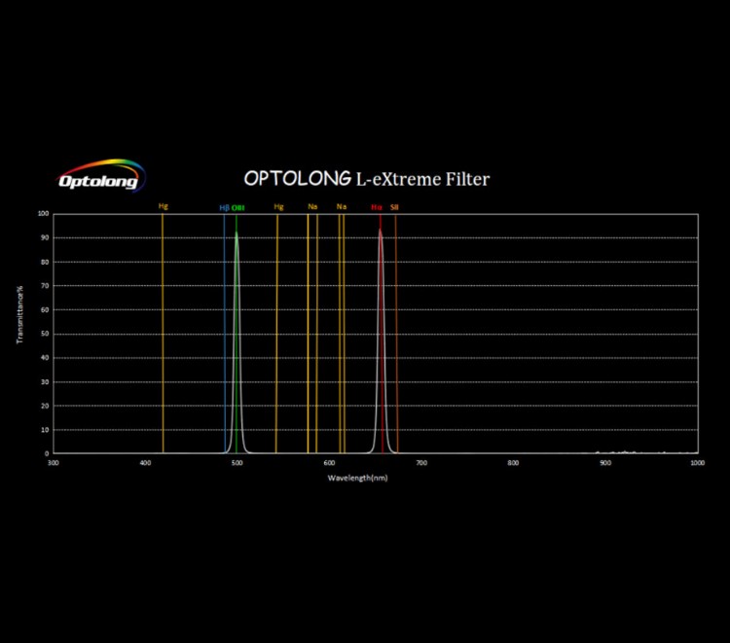
Task: Click the x-axis tick value 600
Action: pyautogui.click(x=329, y=463)
